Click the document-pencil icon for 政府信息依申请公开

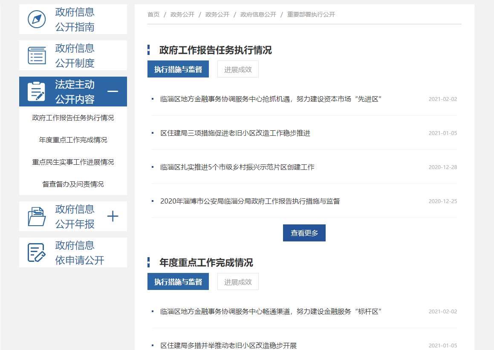[x=37, y=252]
